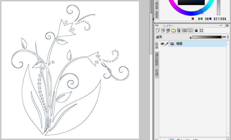Click the new vector layer icon
This screenshot has height=140, width=231.
coord(163,30)
